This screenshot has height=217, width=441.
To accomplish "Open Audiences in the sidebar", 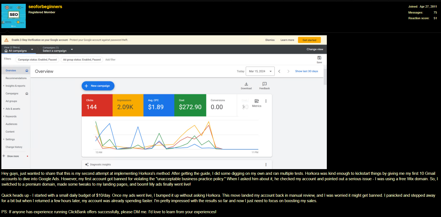I will click(11, 124).
